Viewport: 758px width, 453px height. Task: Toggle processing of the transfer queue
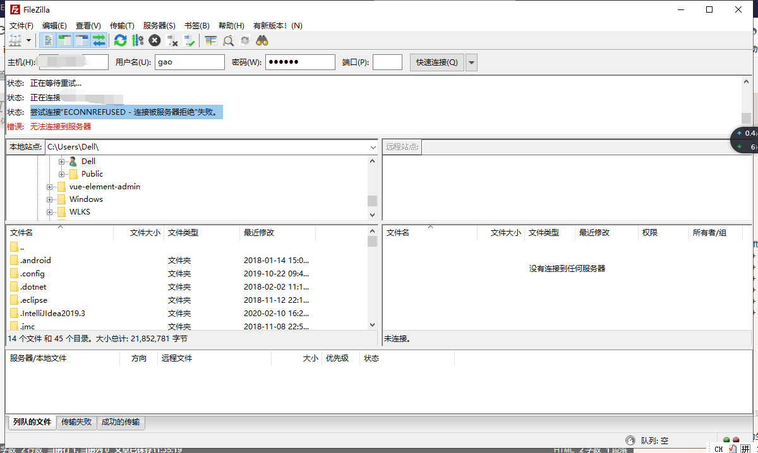138,40
